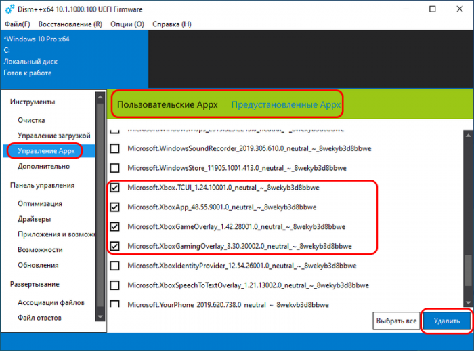Click the Dism++ gear icon in title bar
The height and width of the screenshot is (351, 474).
click(x=9, y=9)
